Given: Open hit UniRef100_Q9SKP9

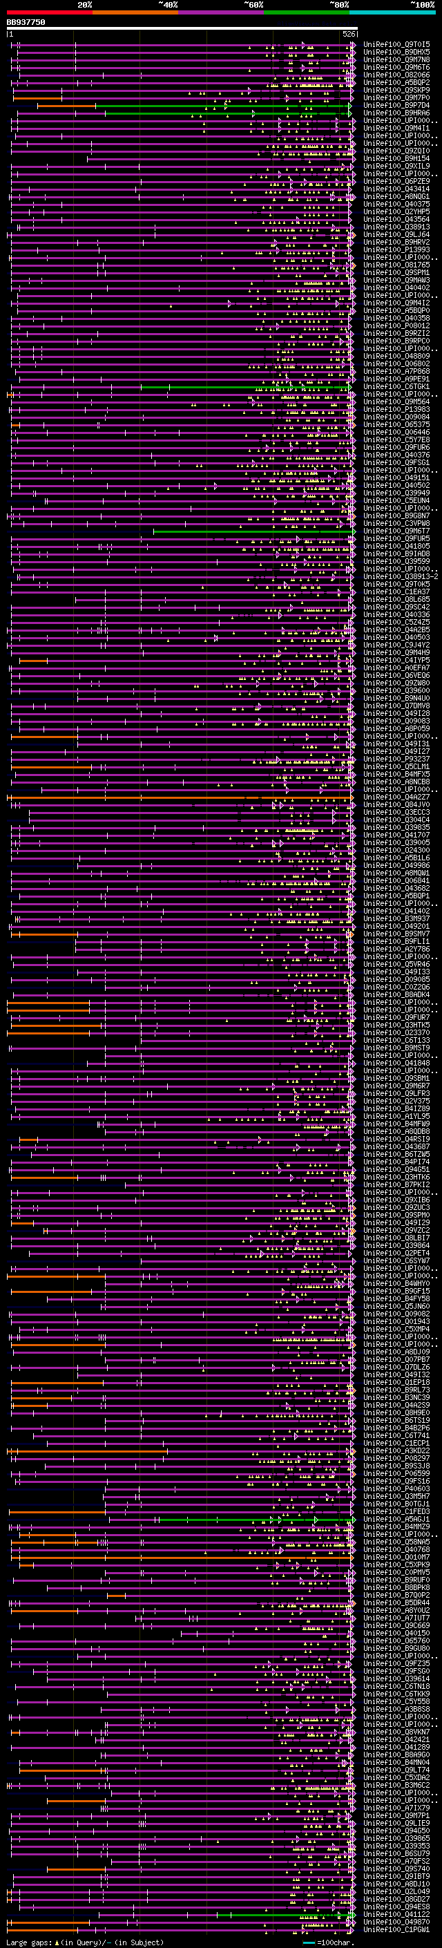Looking at the screenshot, I should [x=396, y=90].
